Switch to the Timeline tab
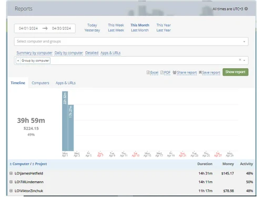263x197 pixels. point(18,83)
